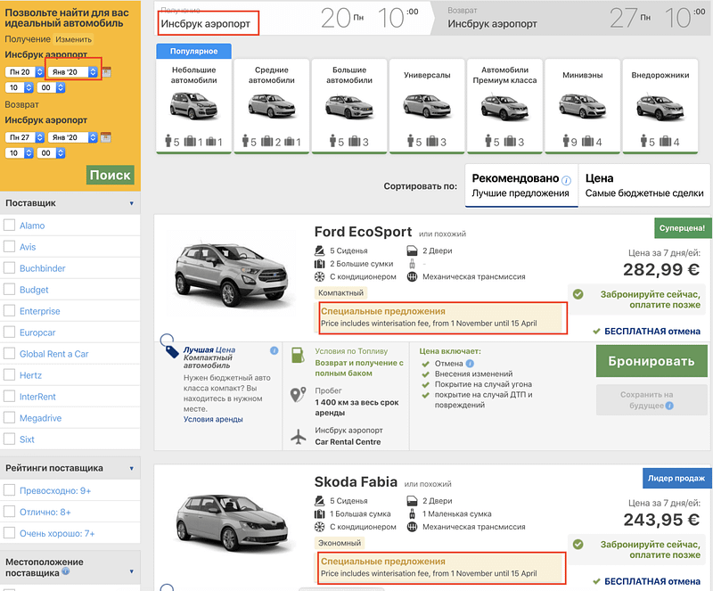Viewport: 713px width, 591px height.
Task: Check the Alamo supplier checkbox
Action: tap(9, 226)
